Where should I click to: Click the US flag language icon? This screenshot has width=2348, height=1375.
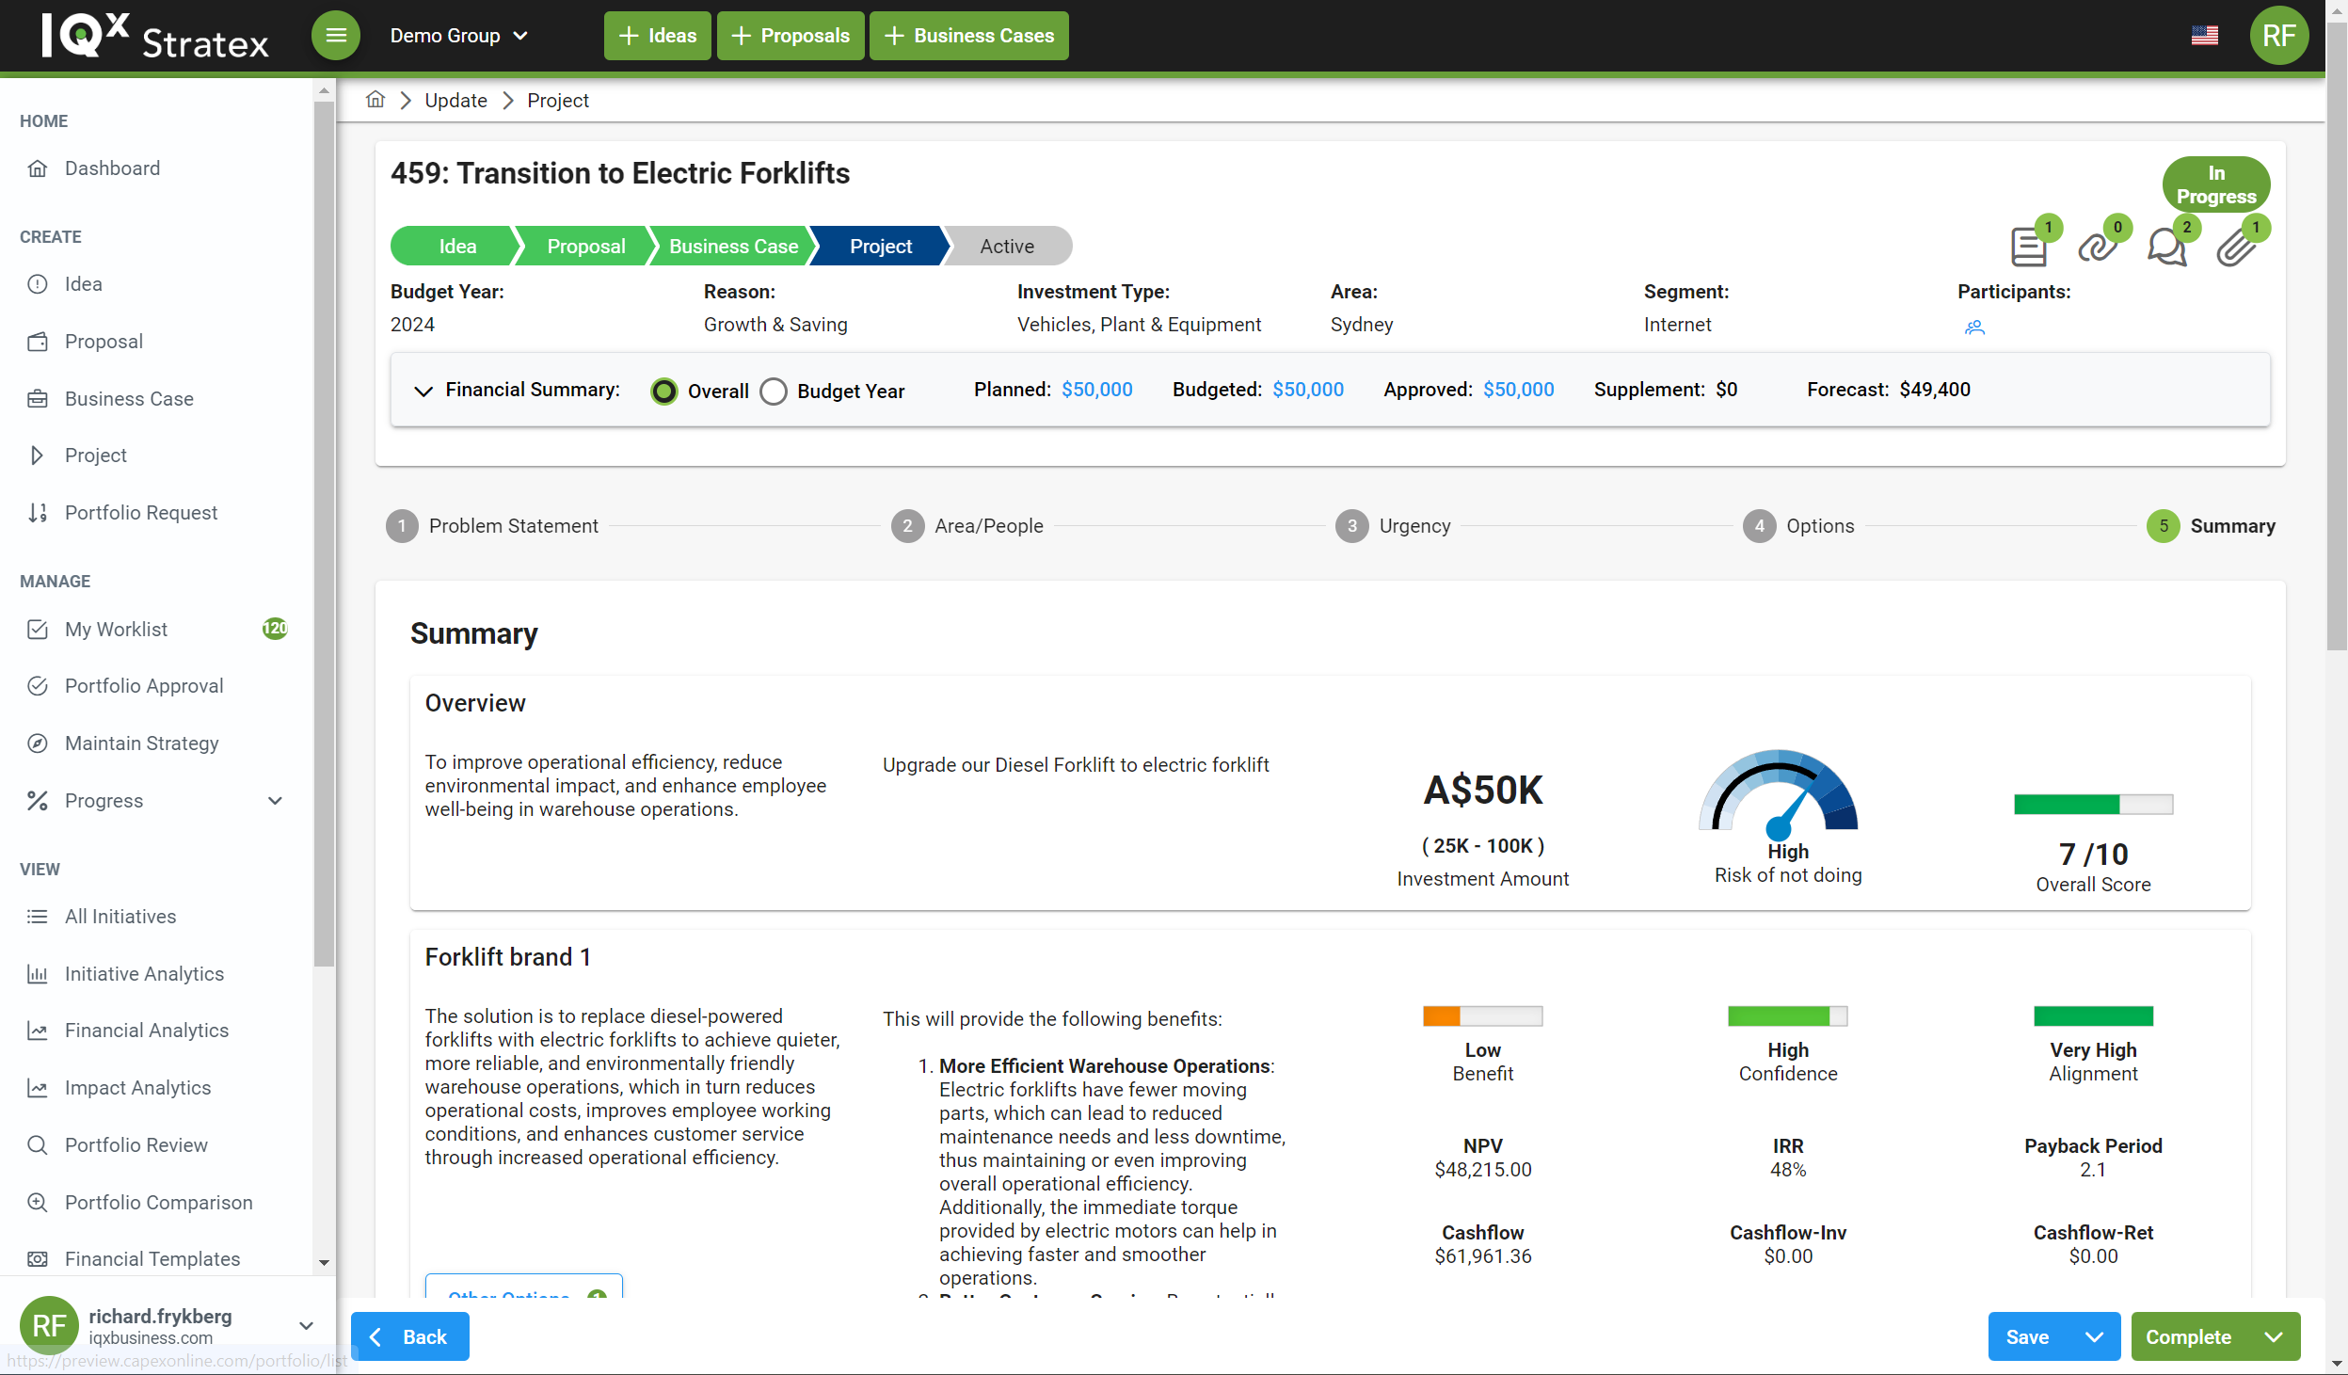2204,36
